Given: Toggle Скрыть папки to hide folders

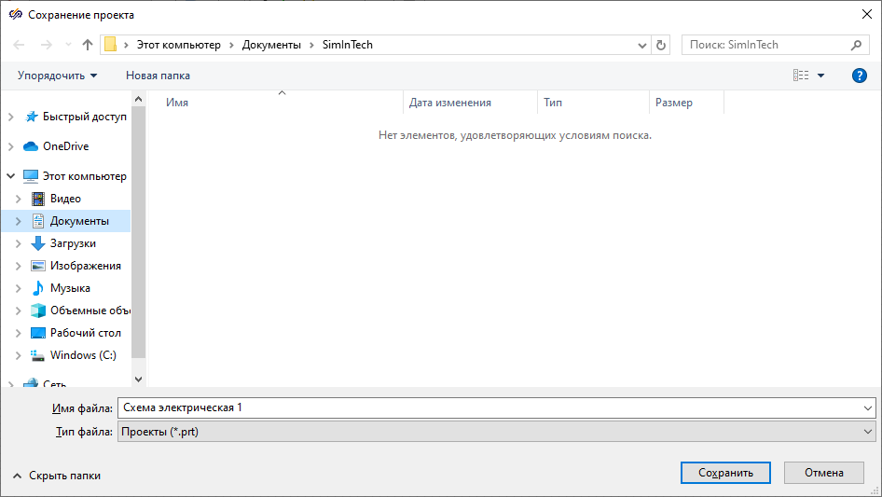Looking at the screenshot, I should pyautogui.click(x=56, y=476).
